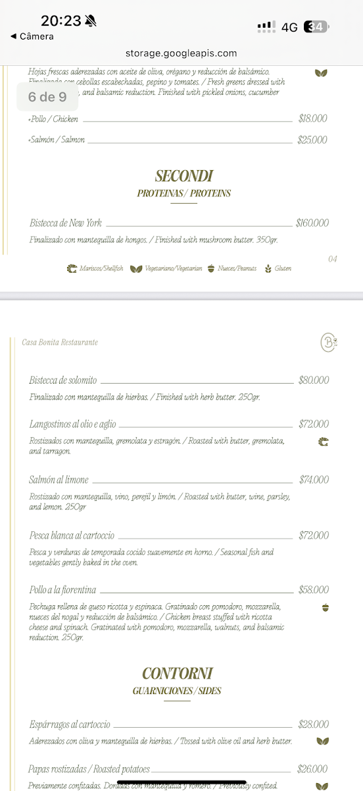Tap the Nueces/Peanuts legend icon
Viewport: 363px width, 791px height.
tap(211, 269)
